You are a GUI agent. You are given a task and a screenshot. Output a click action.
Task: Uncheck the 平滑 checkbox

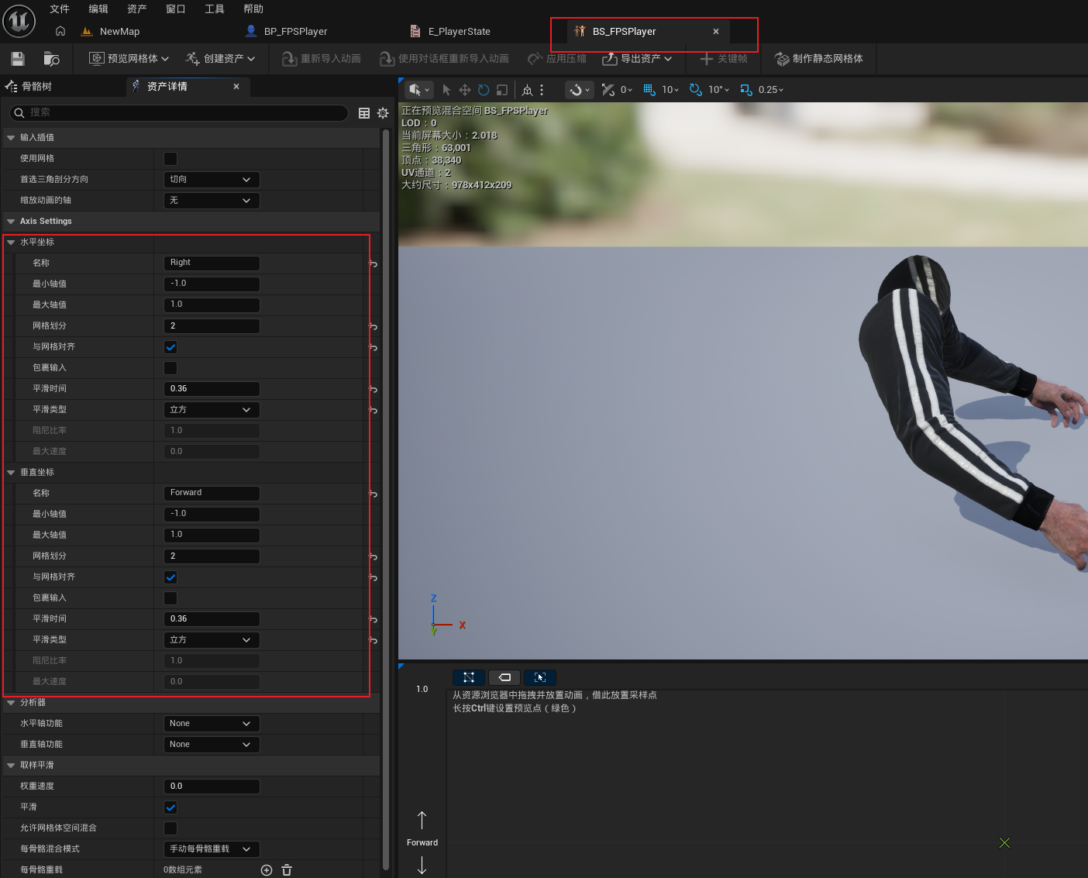click(x=170, y=807)
